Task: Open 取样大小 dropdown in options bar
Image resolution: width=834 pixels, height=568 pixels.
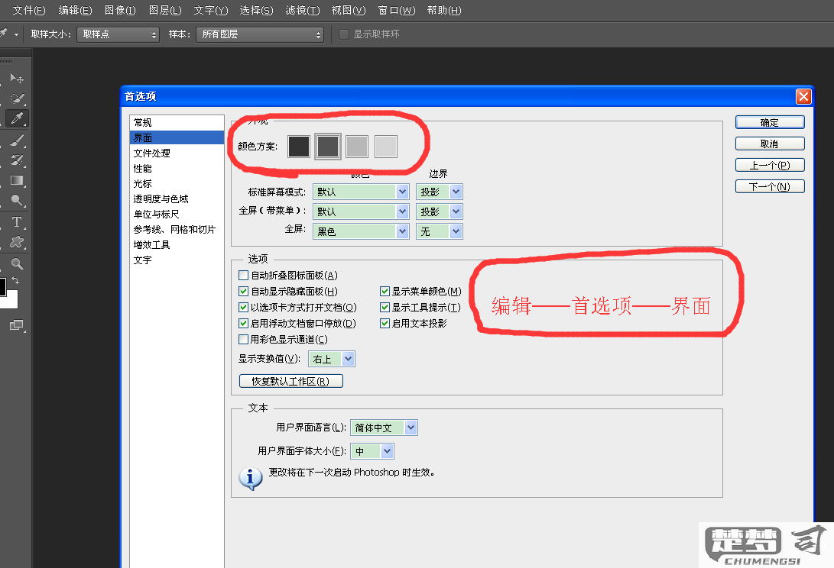Action: [x=118, y=34]
